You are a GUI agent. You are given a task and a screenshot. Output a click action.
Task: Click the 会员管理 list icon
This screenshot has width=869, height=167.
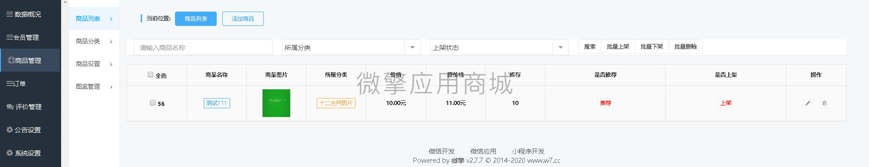[10, 37]
